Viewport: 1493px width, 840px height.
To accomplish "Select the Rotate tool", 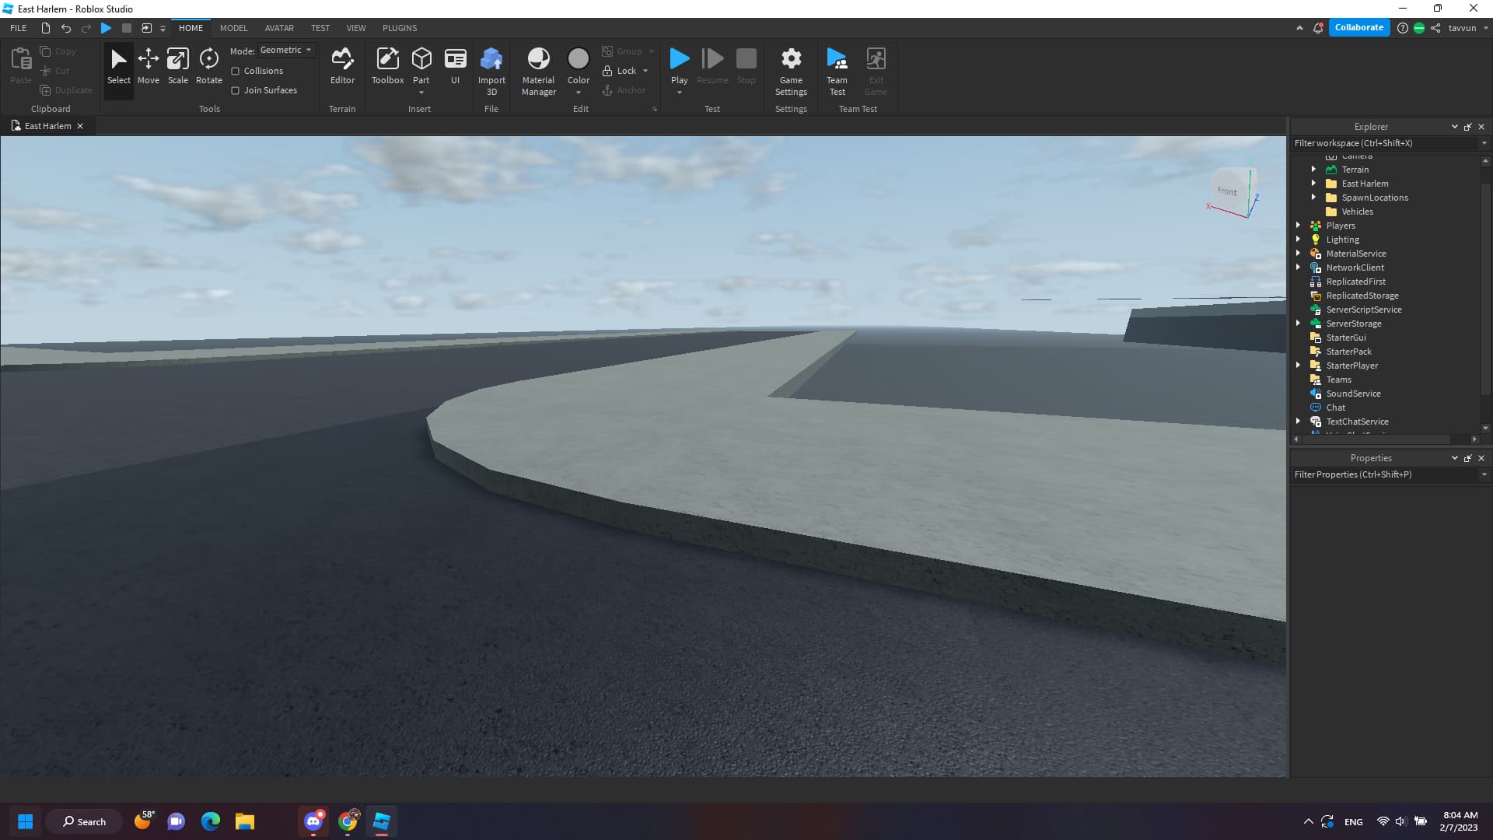I will point(208,66).
